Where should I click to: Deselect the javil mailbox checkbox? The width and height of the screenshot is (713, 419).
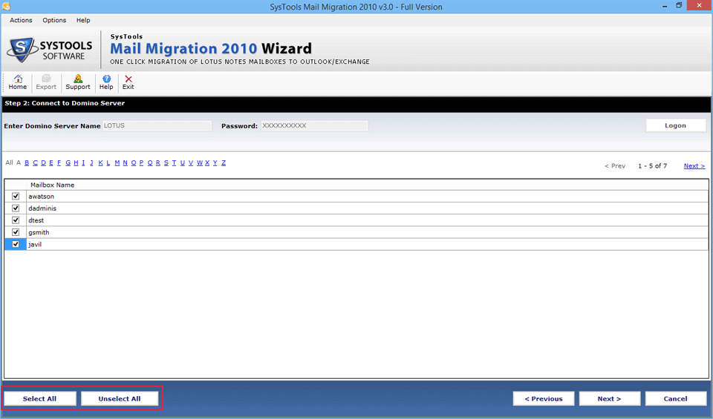click(16, 244)
